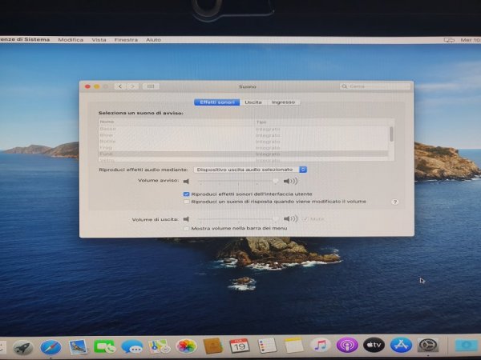481x360 pixels.
Task: Click the alert sounds list scrollbar
Action: tap(391, 134)
